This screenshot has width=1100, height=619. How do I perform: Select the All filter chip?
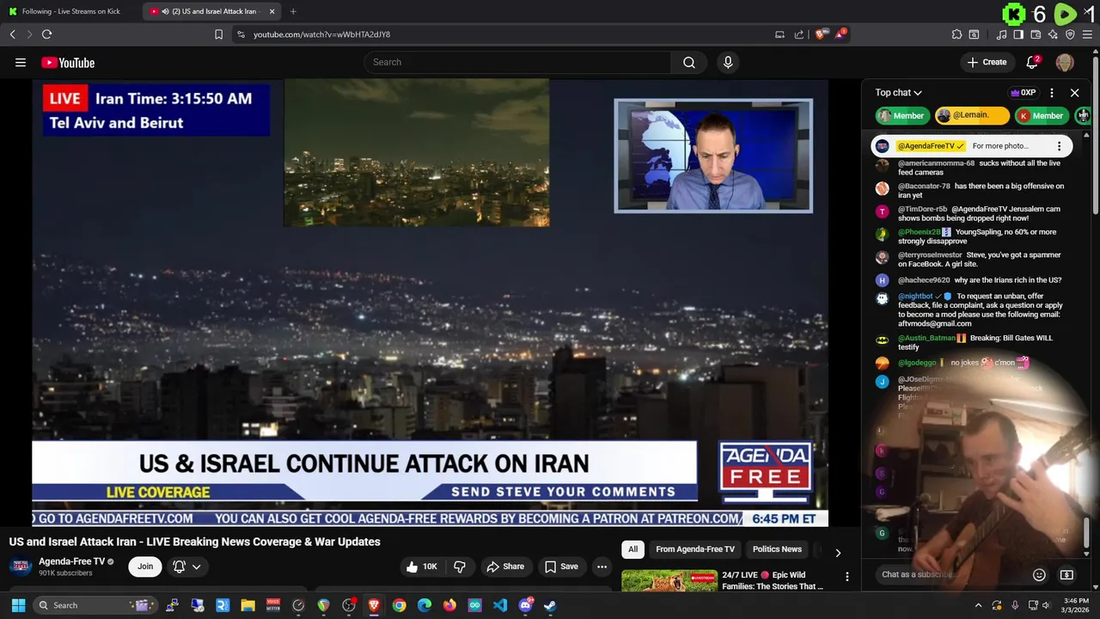click(632, 549)
